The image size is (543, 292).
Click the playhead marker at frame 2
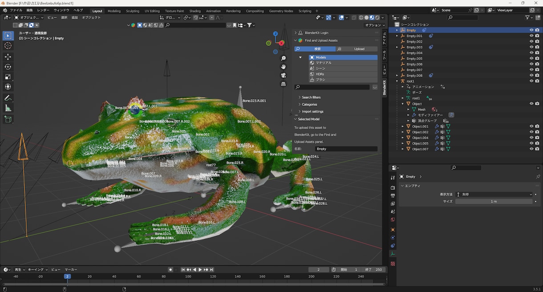tap(67, 276)
